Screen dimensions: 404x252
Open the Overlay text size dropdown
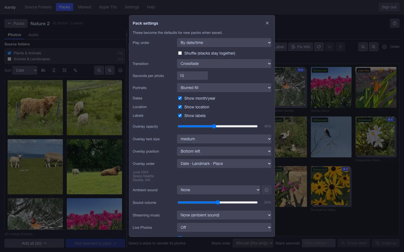[x=224, y=139]
